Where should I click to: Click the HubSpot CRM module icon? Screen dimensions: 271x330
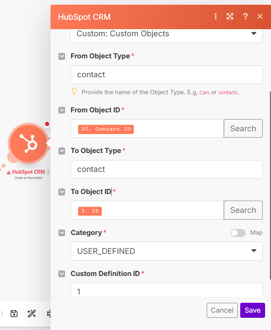pos(28,144)
